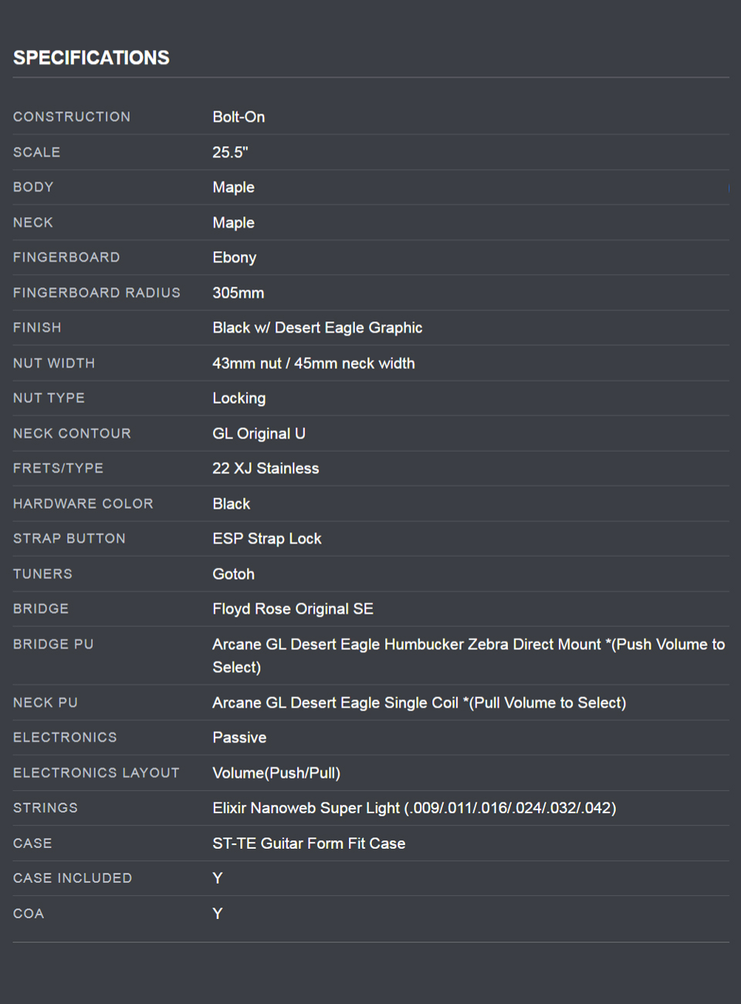
Task: Click the Locking nut type value
Action: (x=239, y=399)
